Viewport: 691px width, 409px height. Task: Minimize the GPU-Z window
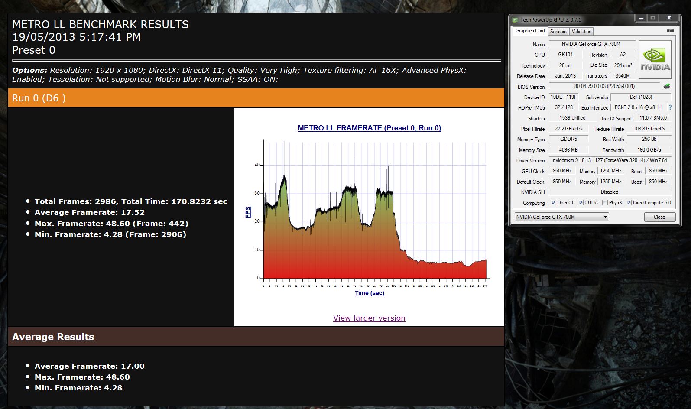tap(641, 18)
